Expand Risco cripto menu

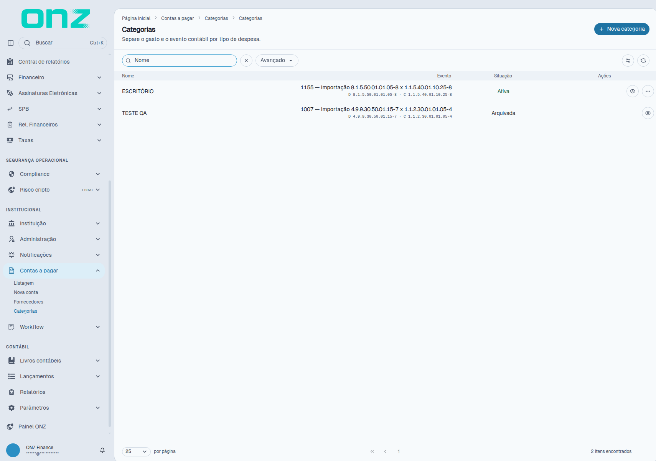coord(54,190)
